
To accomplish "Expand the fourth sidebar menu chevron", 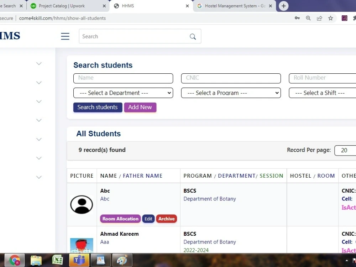I will tap(39, 120).
